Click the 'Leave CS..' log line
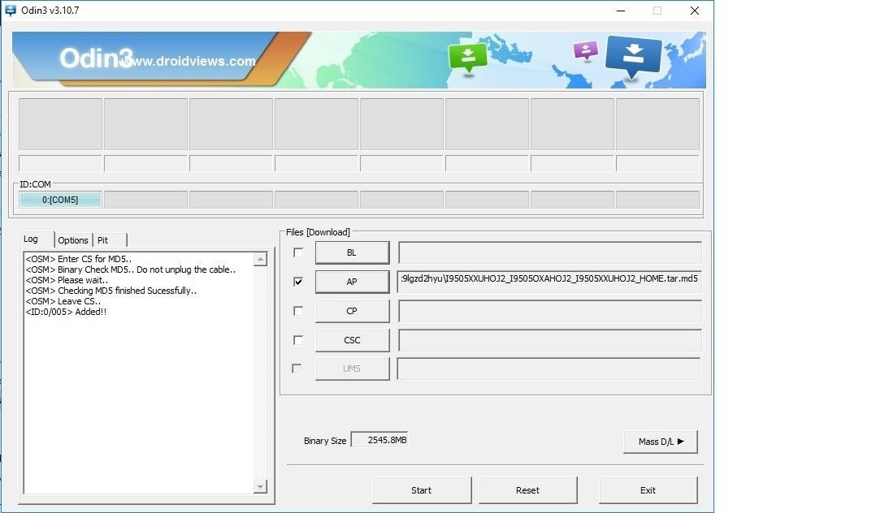The image size is (889, 513). pos(63,301)
